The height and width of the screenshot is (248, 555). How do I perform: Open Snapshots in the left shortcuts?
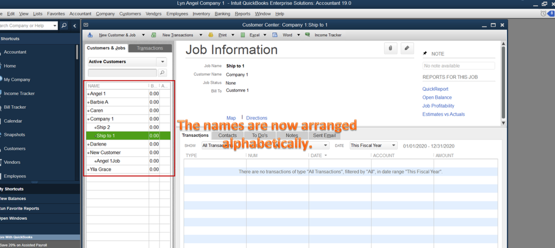click(x=14, y=135)
